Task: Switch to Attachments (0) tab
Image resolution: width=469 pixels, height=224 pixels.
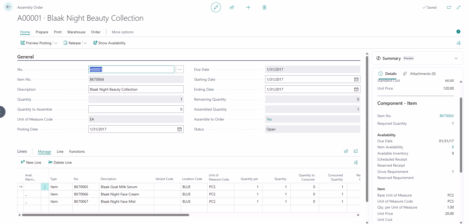Action: click(x=419, y=74)
